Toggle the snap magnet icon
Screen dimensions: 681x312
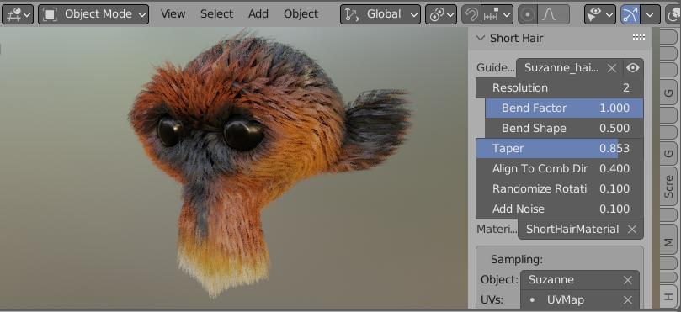(x=471, y=14)
